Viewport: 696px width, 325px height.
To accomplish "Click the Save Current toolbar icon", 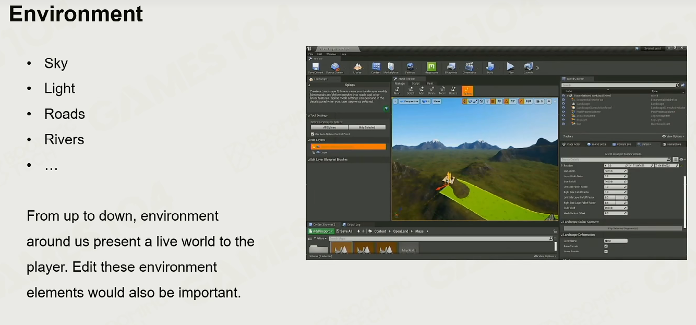I will 316,67.
